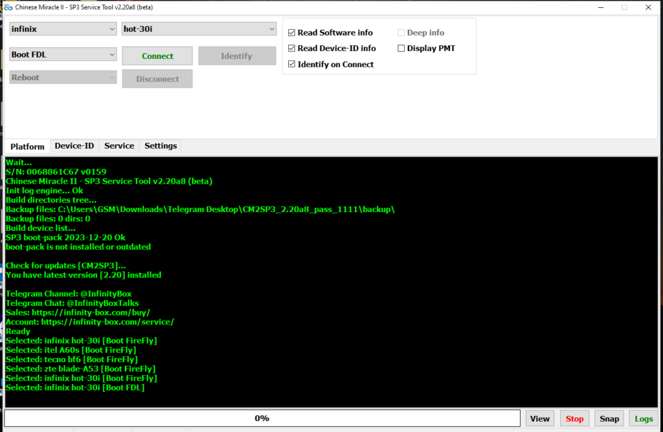The height and width of the screenshot is (432, 663).
Task: Uncheck Identify on Connect
Action: click(x=291, y=64)
